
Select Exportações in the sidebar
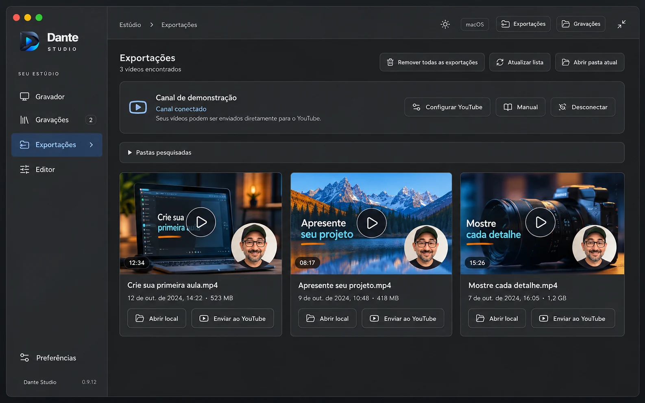[x=57, y=145]
